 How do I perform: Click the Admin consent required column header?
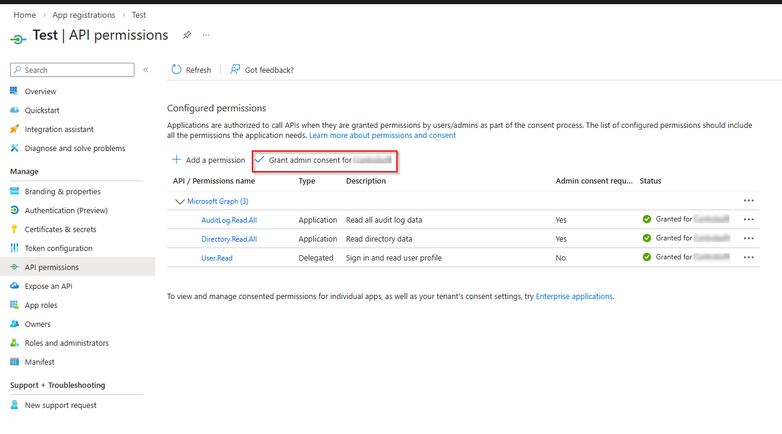point(594,181)
